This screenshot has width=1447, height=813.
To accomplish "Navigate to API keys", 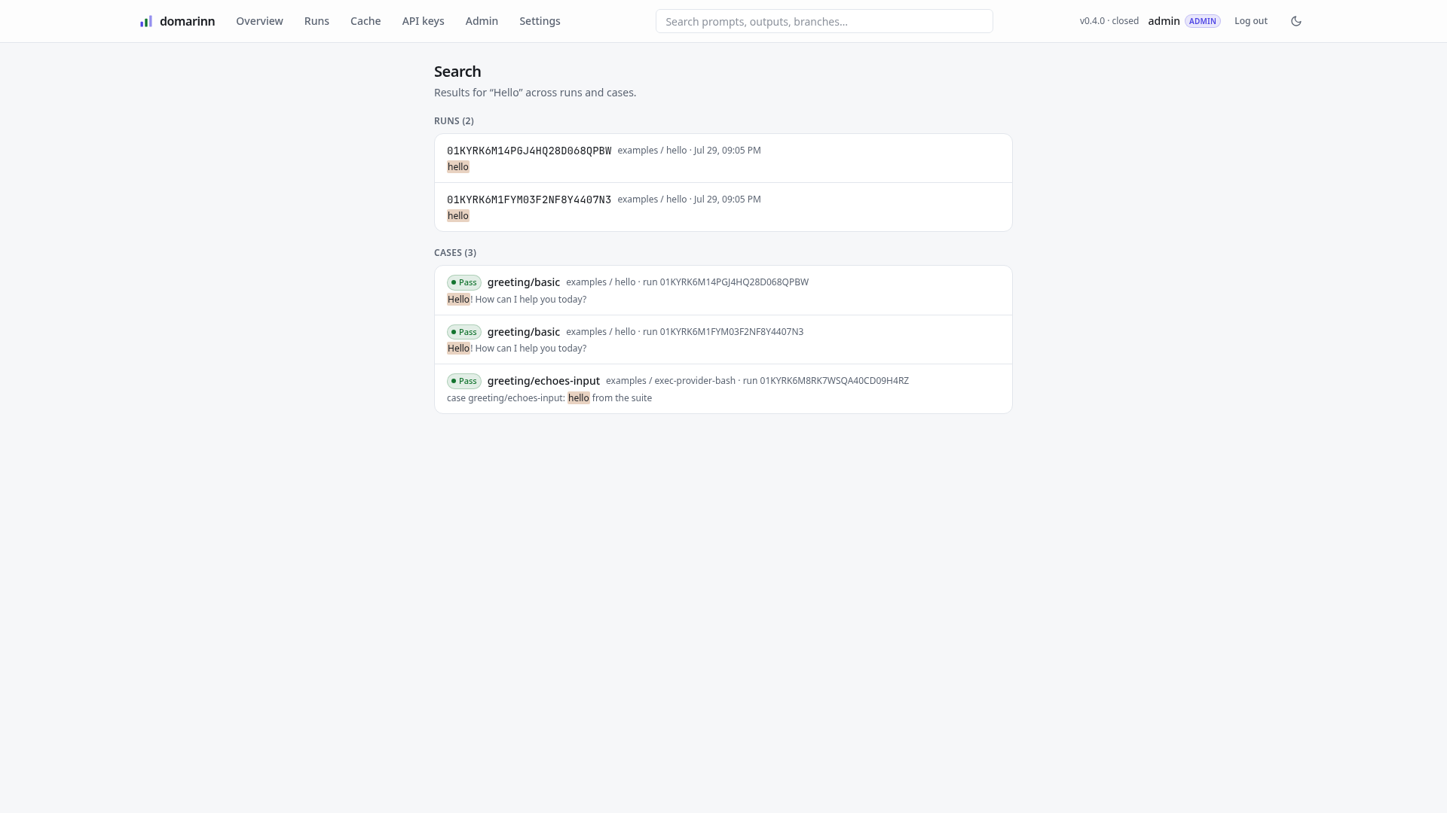I will pos(423,21).
